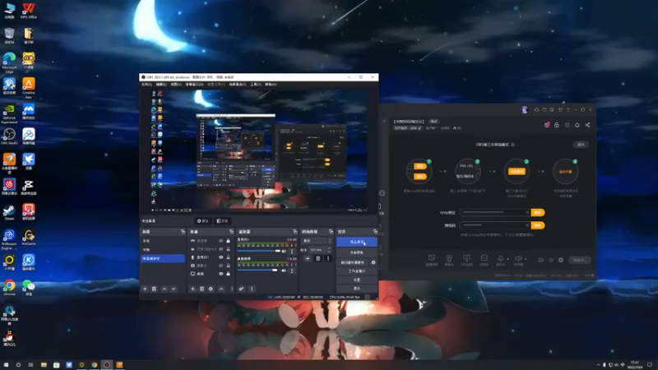The width and height of the screenshot is (658, 370).
Task: Move selected scene up in Scenes dock
Action: point(164,289)
